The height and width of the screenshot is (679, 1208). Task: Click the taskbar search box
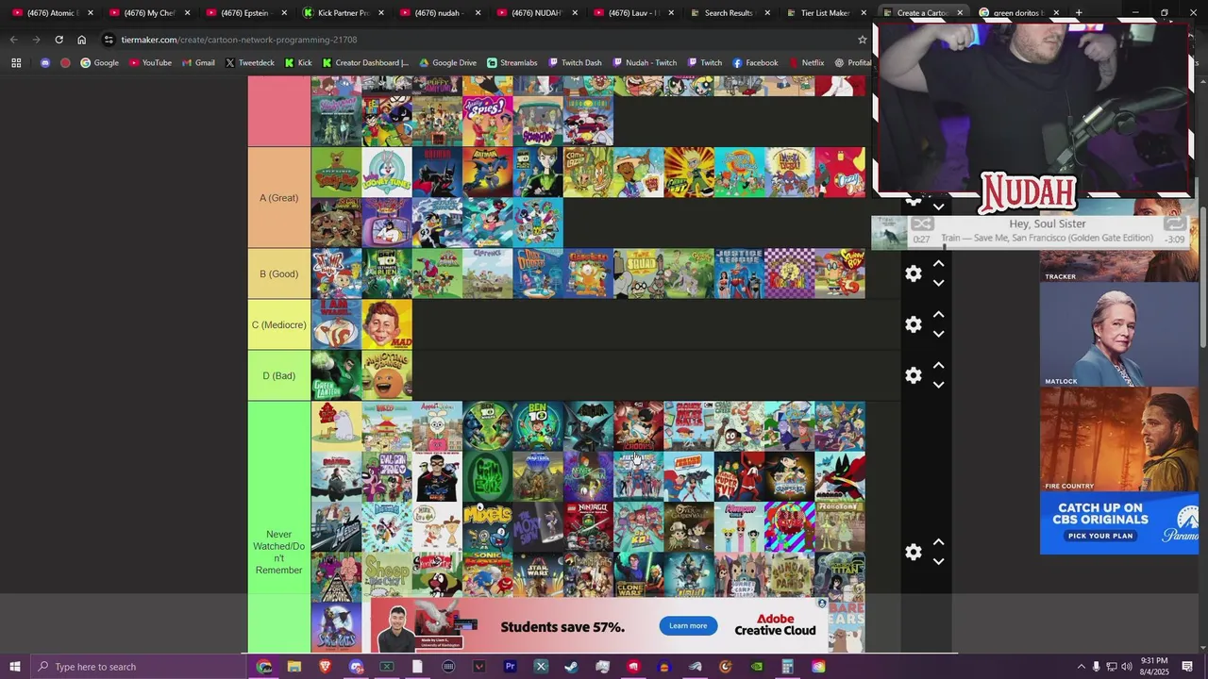(x=137, y=667)
